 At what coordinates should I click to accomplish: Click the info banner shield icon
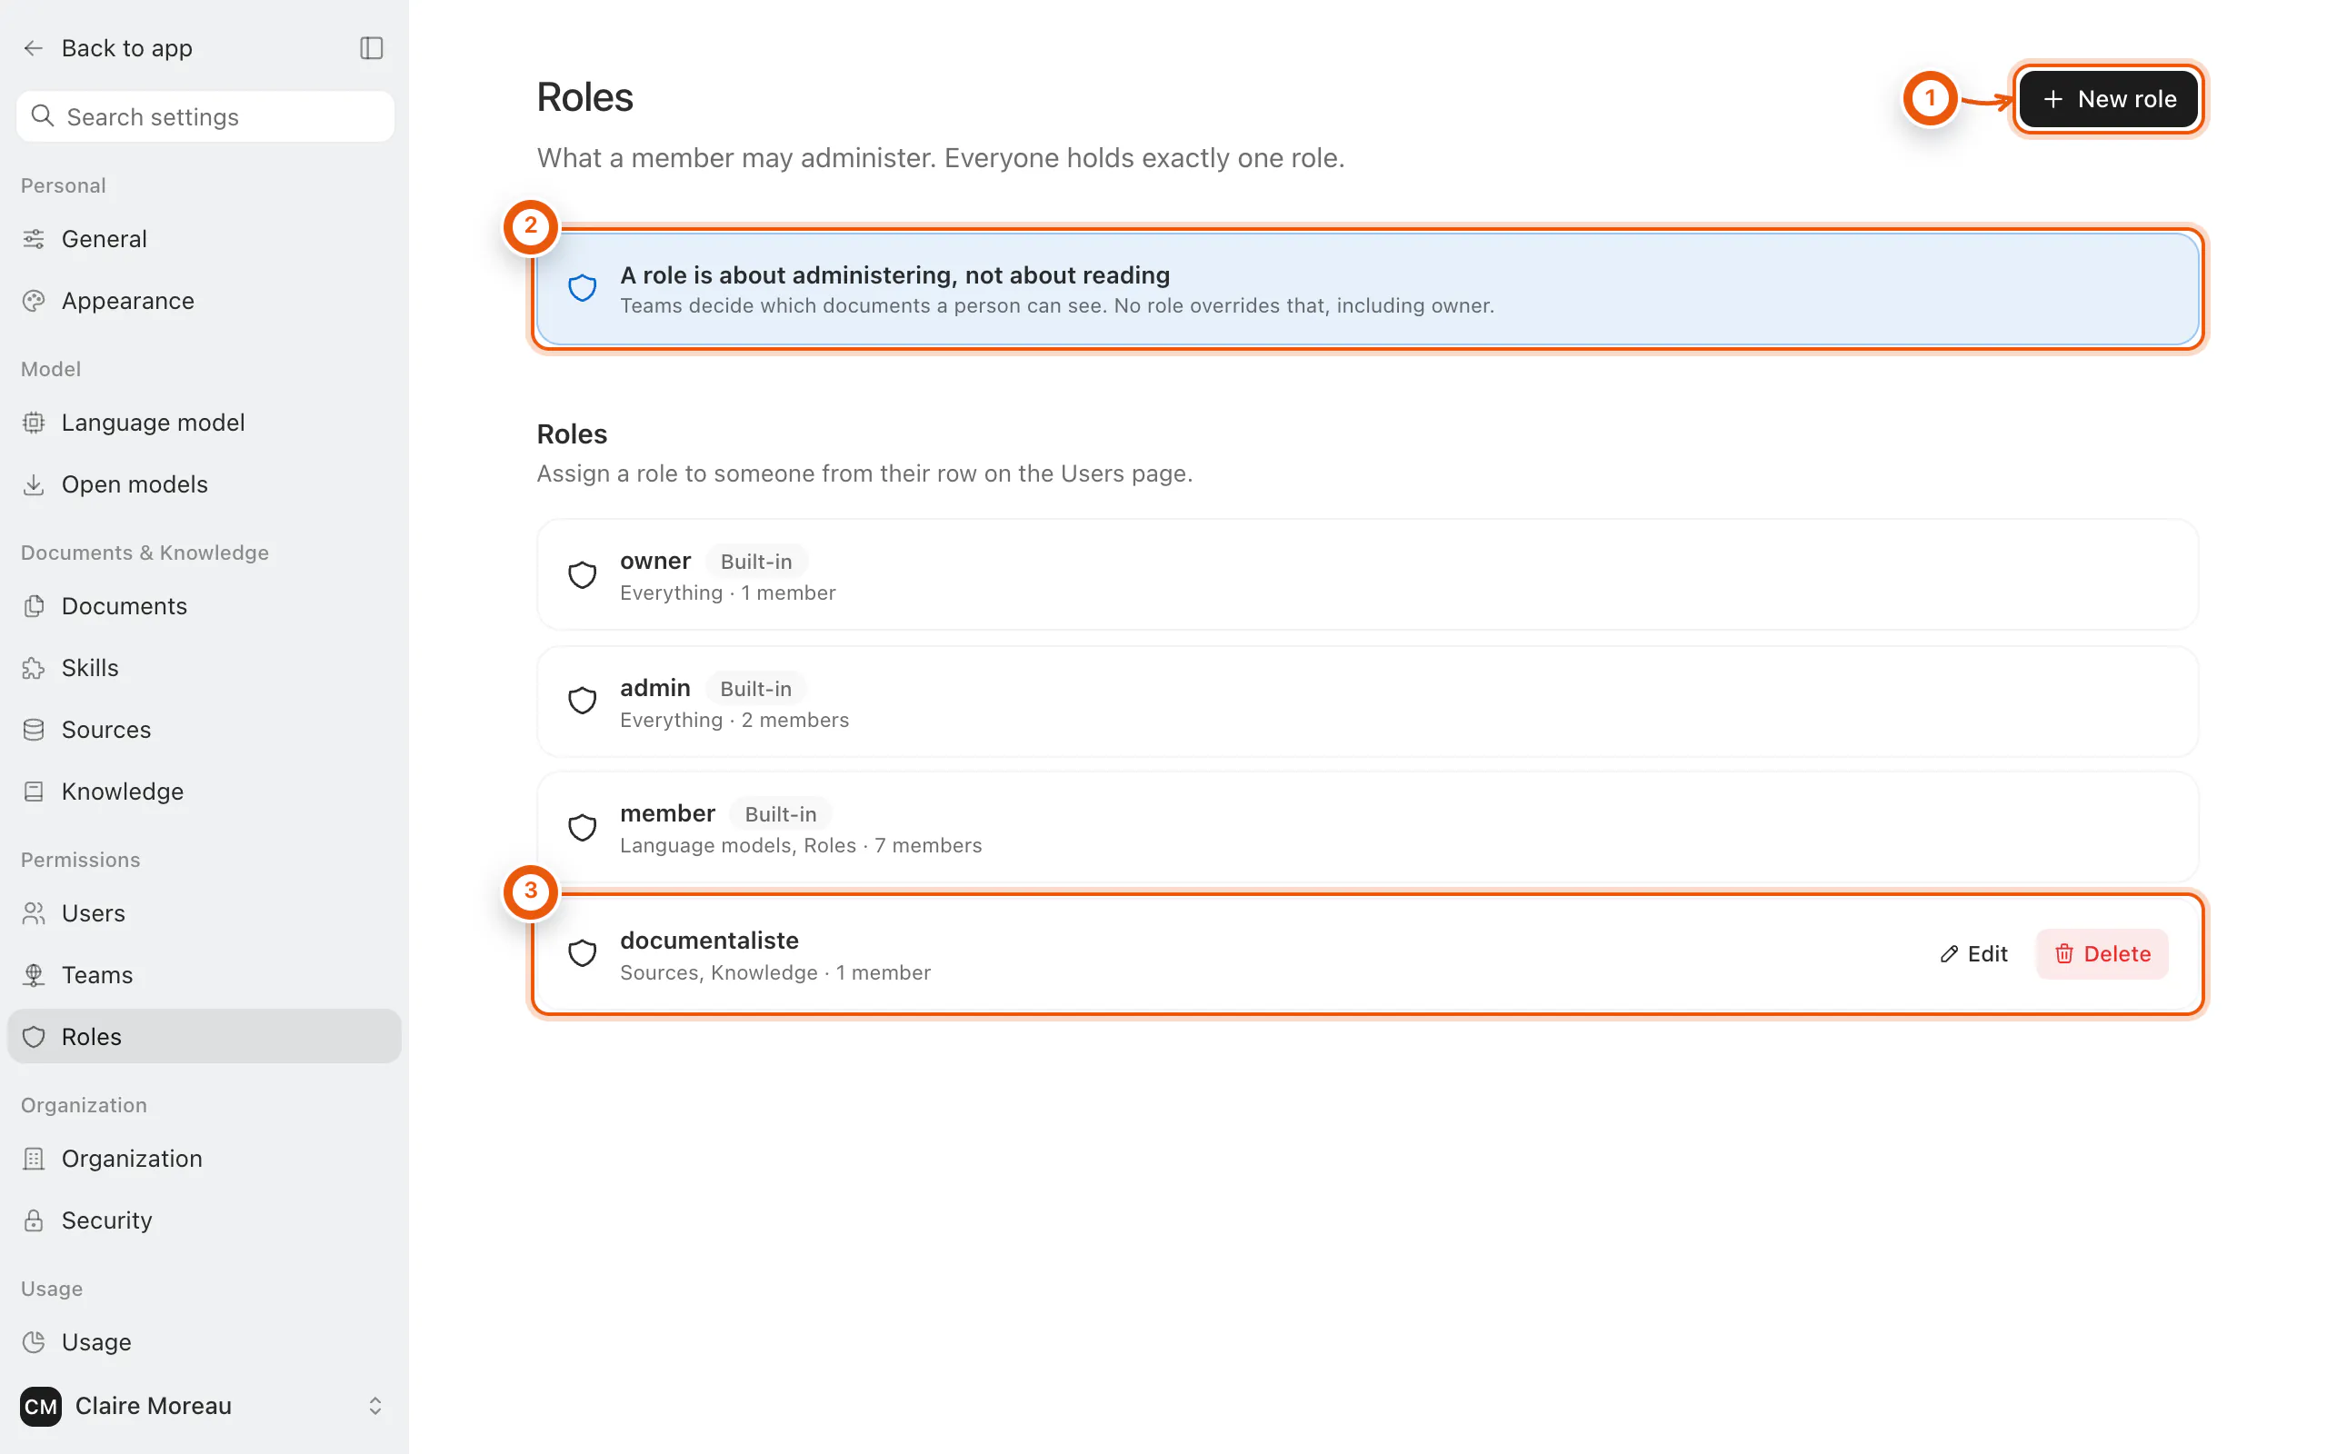[x=583, y=287]
